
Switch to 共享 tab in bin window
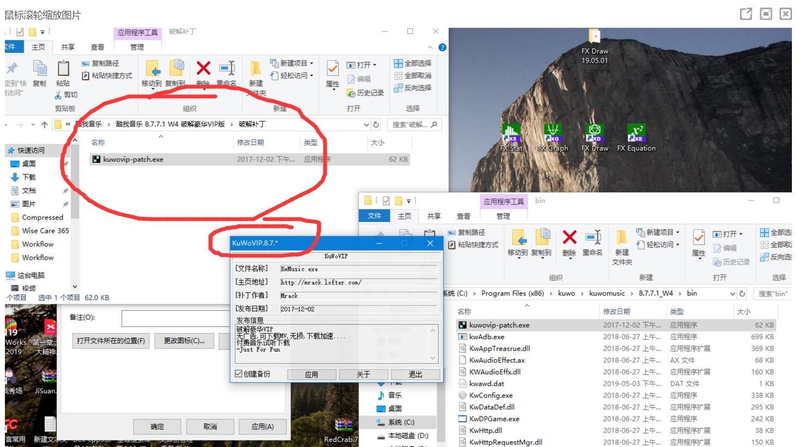pyautogui.click(x=434, y=216)
